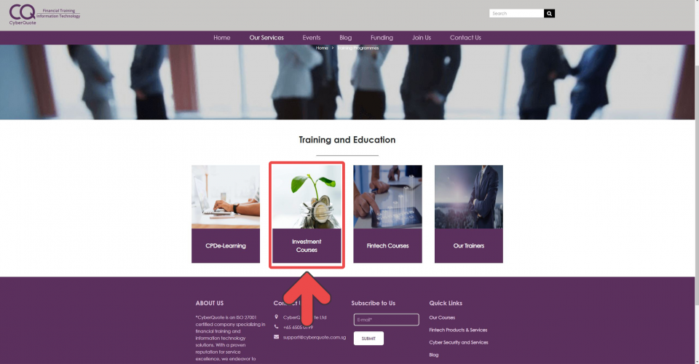Click the envelope email icon in footer
The width and height of the screenshot is (699, 364).
[x=277, y=337]
